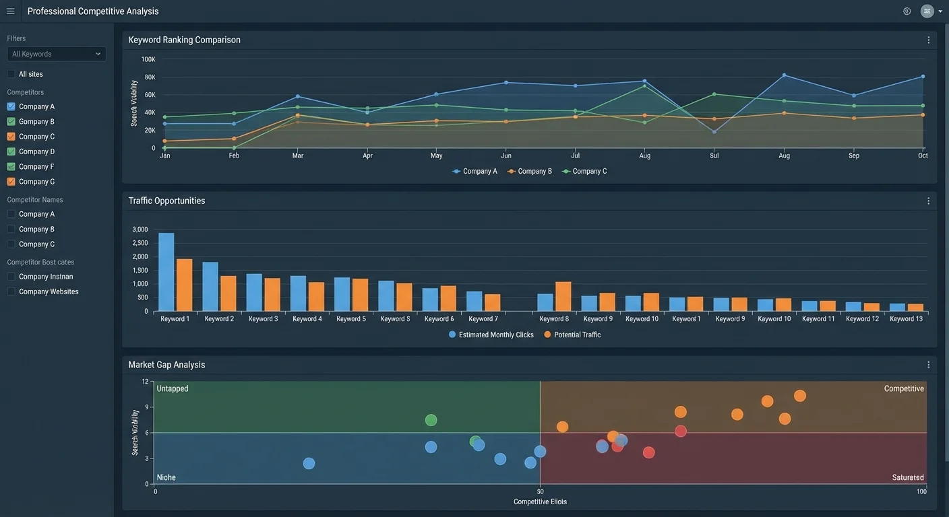The height and width of the screenshot is (517, 949).
Task: Open Market Gap Analysis kebab menu
Action: click(928, 365)
